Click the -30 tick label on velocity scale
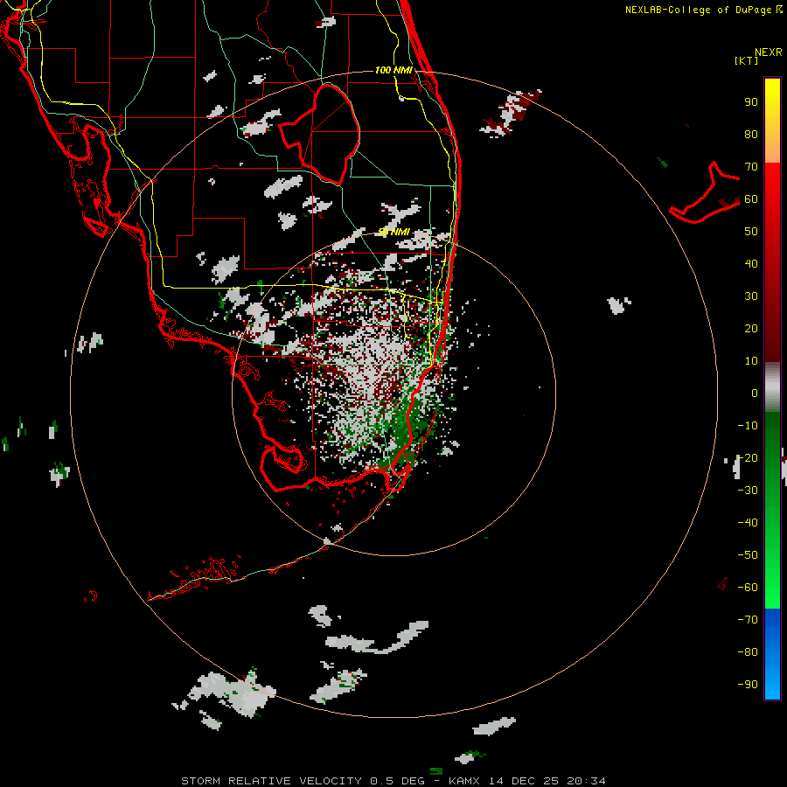This screenshot has height=787, width=787. tap(748, 491)
